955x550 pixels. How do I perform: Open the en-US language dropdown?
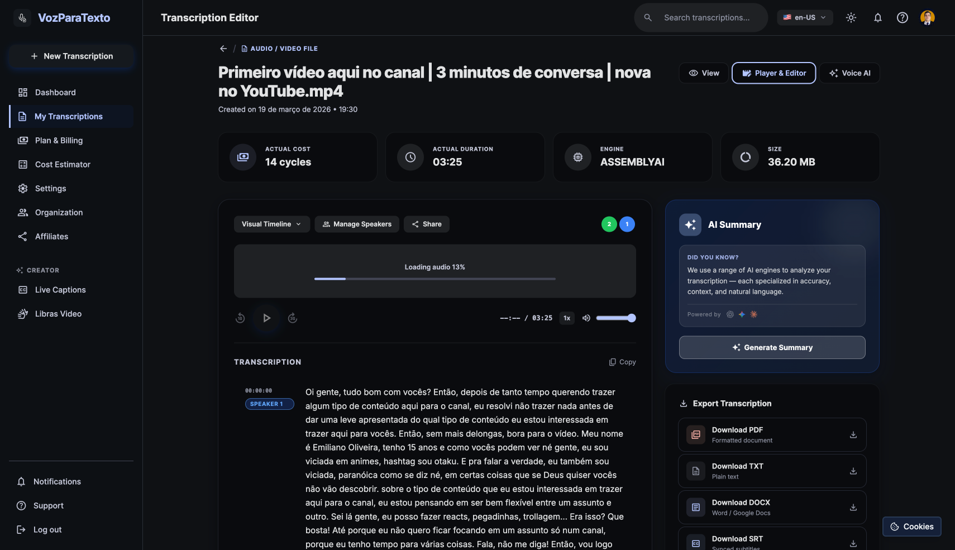805,18
